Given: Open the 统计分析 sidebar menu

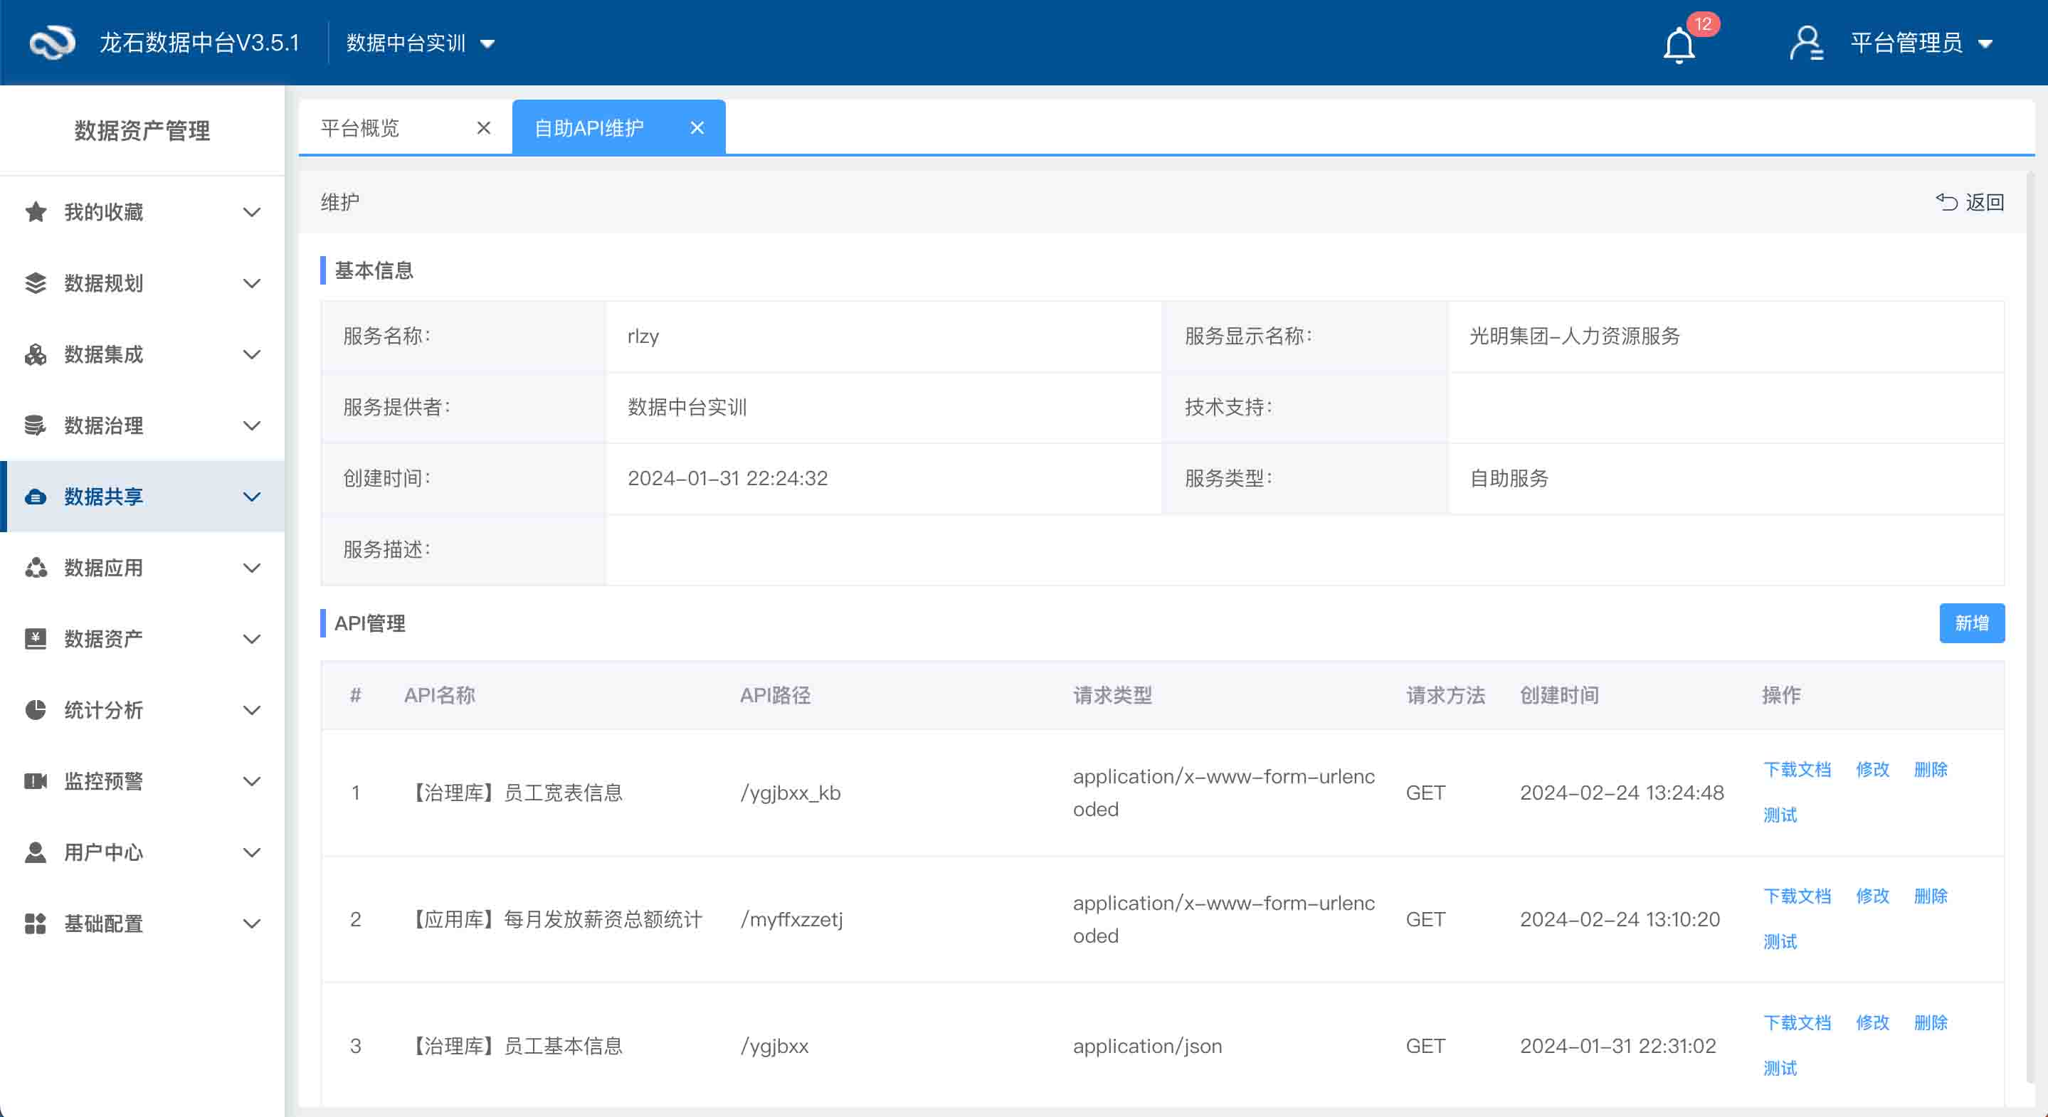Looking at the screenshot, I should pyautogui.click(x=142, y=710).
